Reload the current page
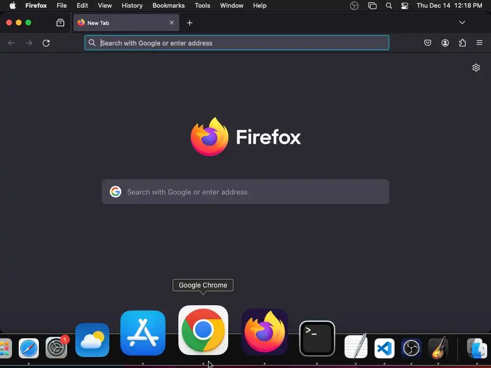Viewport: 491px width, 368px height. click(46, 43)
